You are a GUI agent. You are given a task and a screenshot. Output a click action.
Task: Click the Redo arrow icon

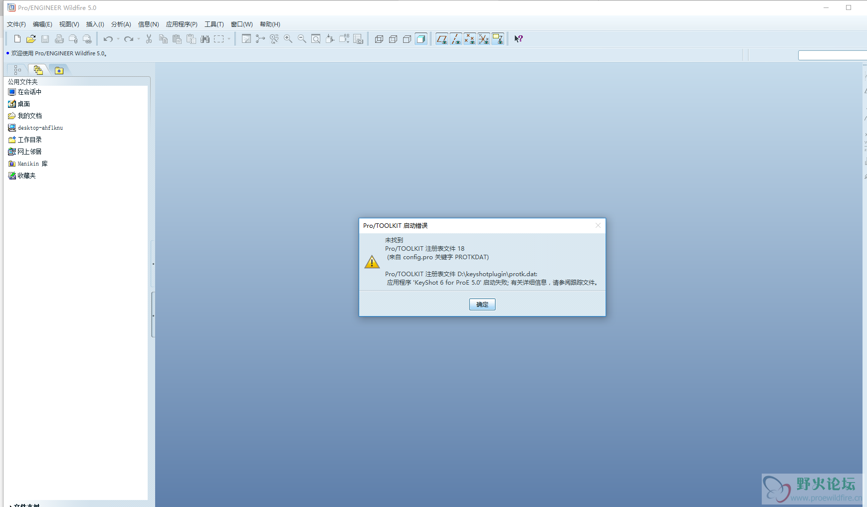coord(129,39)
